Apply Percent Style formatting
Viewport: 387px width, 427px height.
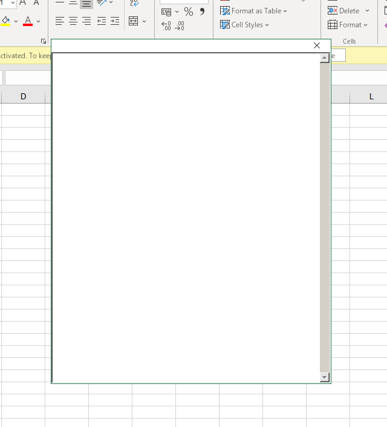pos(189,12)
